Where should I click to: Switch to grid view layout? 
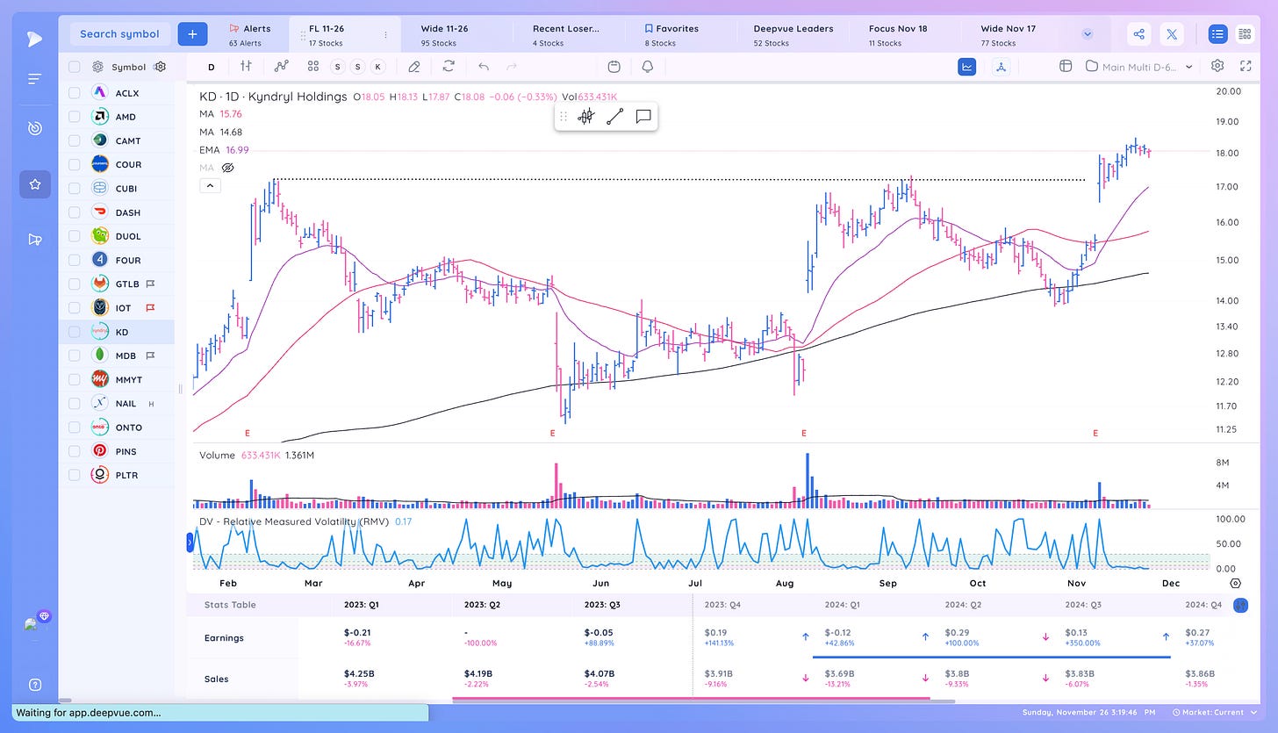pos(1244,34)
